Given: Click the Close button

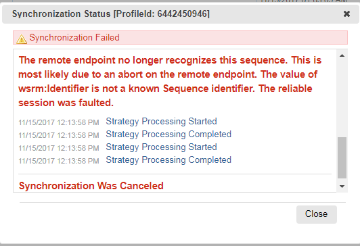Looking at the screenshot, I should [317, 214].
